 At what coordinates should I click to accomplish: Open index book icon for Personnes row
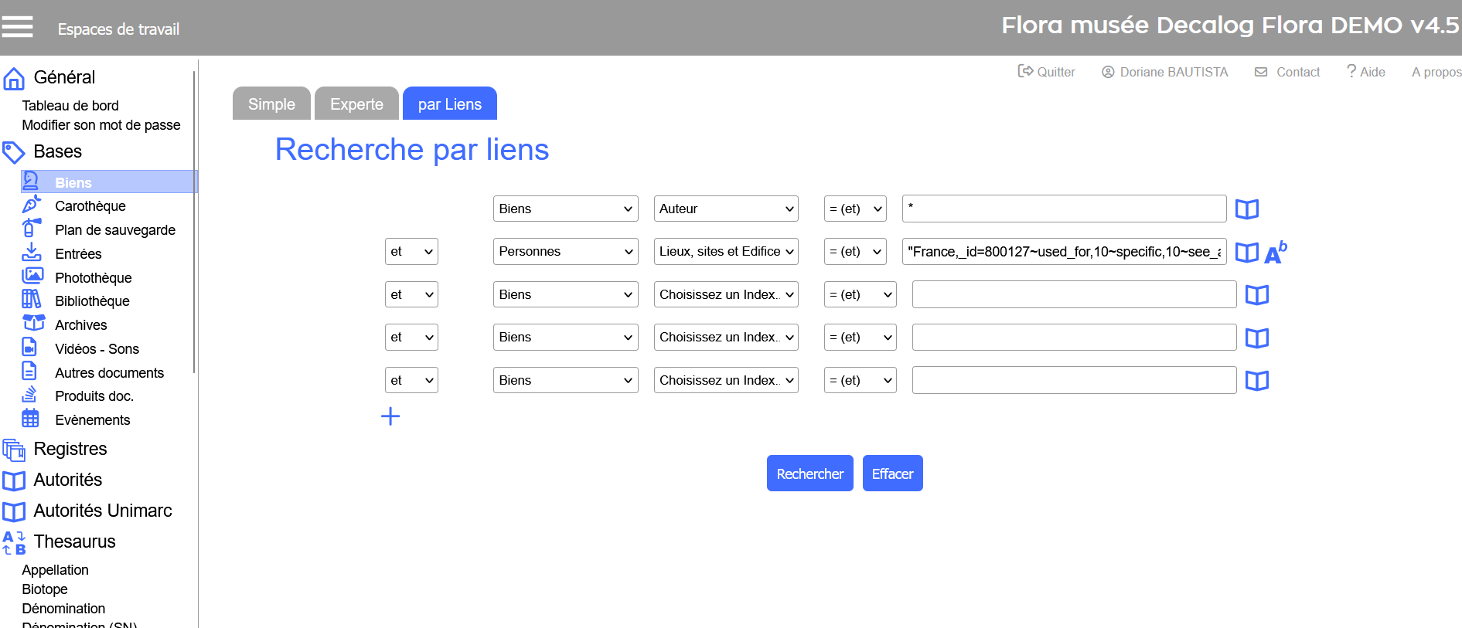(x=1246, y=253)
